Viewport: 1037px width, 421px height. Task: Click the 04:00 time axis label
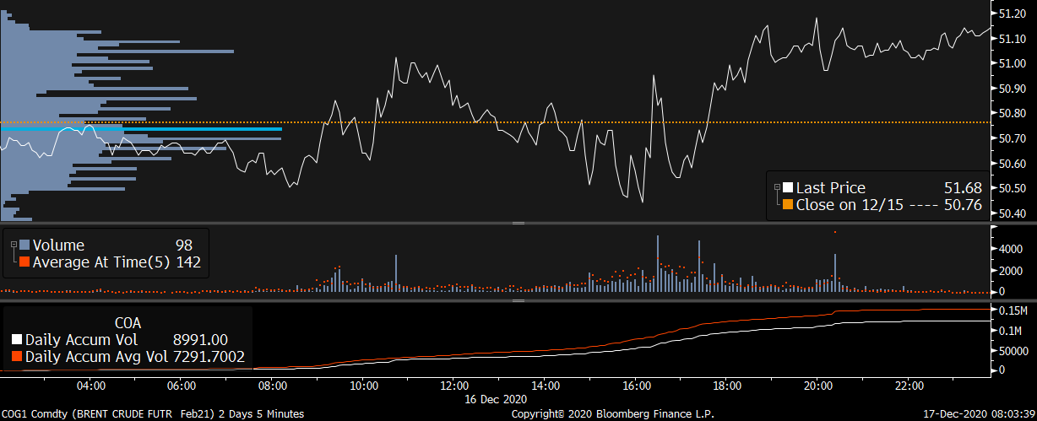tap(90, 386)
